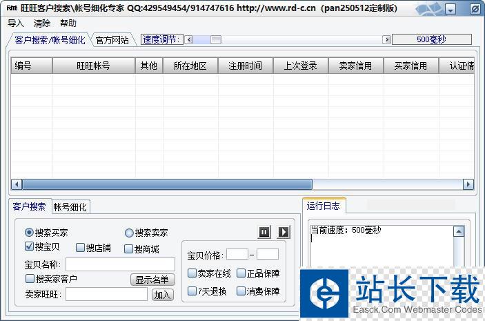Click the 旺旺帐号 column header
Image resolution: width=485 pixels, height=321 pixels.
94,66
